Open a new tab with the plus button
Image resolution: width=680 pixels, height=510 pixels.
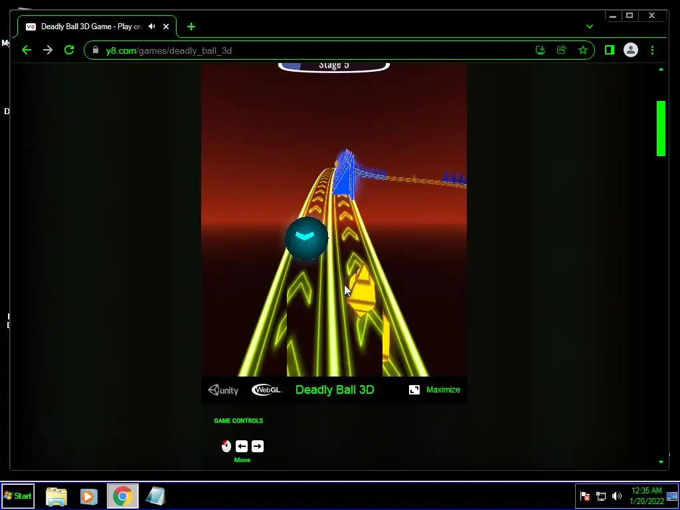tap(191, 27)
